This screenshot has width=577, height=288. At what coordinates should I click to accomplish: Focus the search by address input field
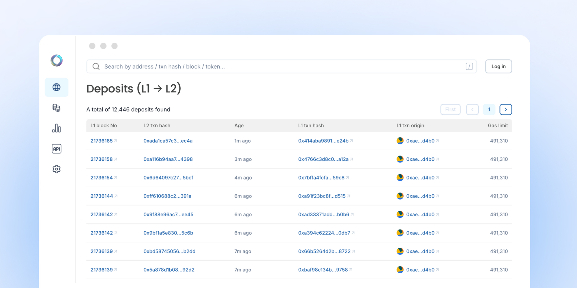coord(282,67)
